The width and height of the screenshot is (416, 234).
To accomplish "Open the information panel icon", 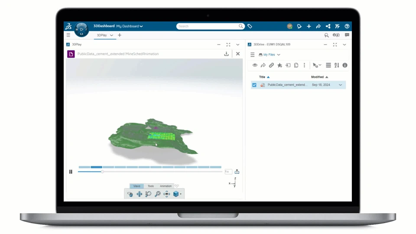I will click(x=345, y=65).
